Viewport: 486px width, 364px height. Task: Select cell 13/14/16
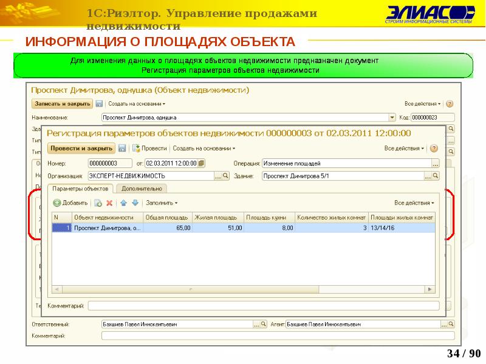402,228
